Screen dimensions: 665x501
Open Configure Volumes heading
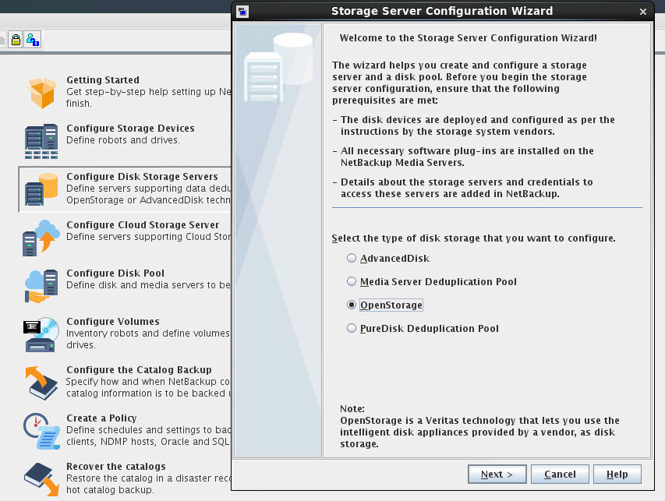point(113,321)
